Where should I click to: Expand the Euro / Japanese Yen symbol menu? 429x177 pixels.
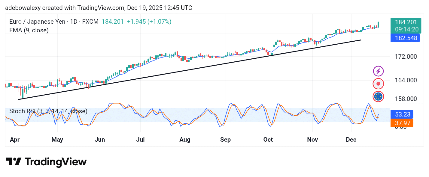point(37,22)
